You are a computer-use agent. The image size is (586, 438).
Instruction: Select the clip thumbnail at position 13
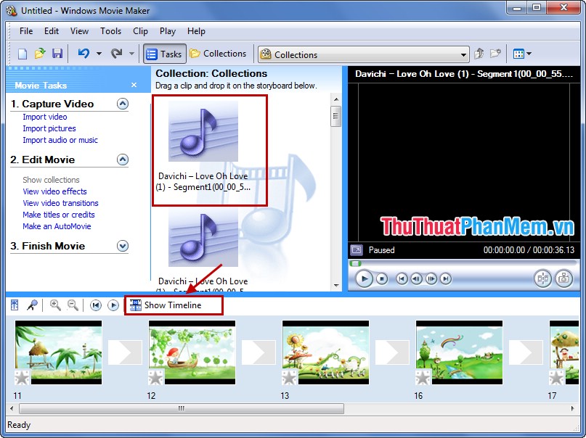tap(325, 352)
